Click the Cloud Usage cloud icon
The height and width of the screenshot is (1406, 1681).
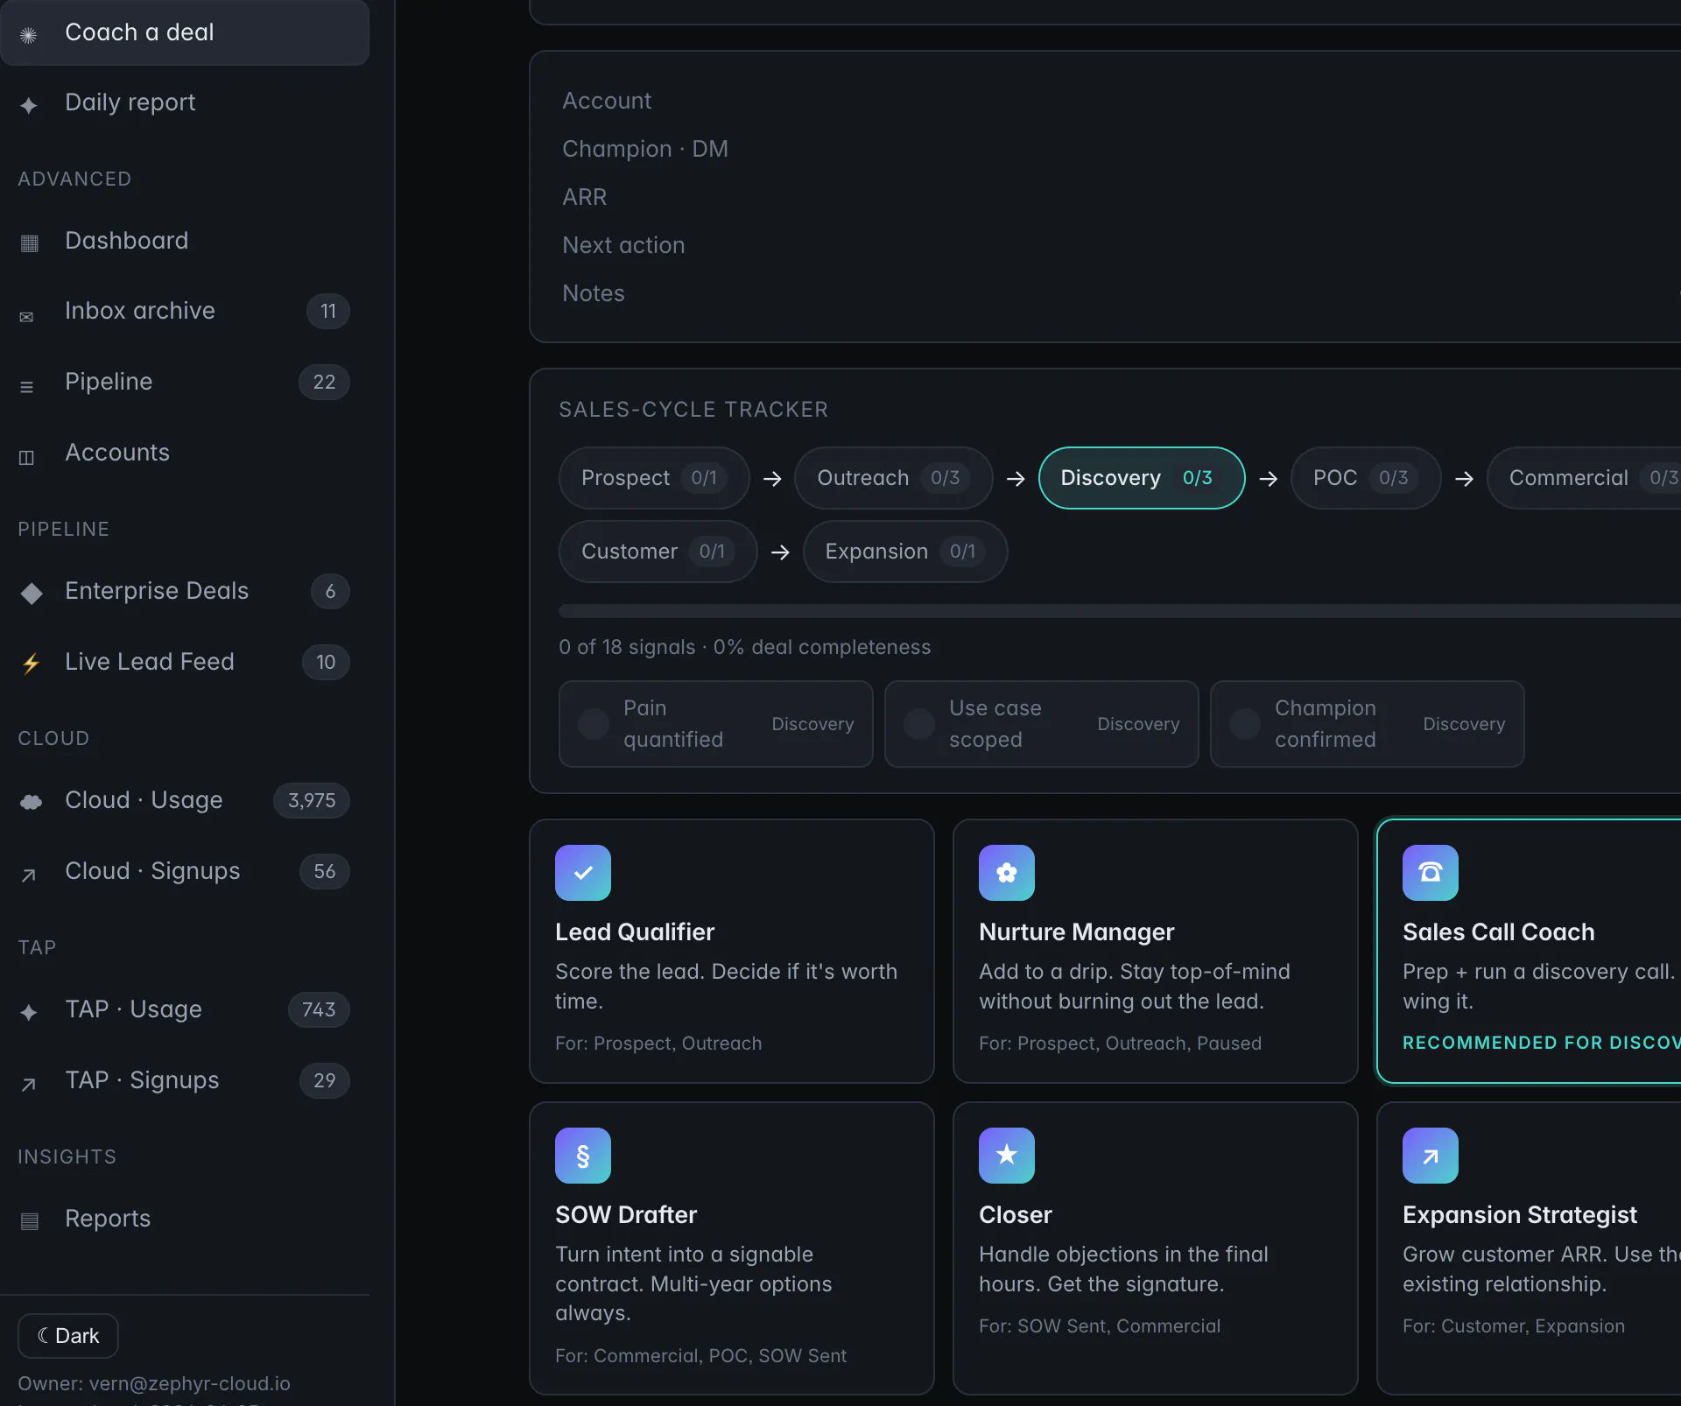(31, 802)
